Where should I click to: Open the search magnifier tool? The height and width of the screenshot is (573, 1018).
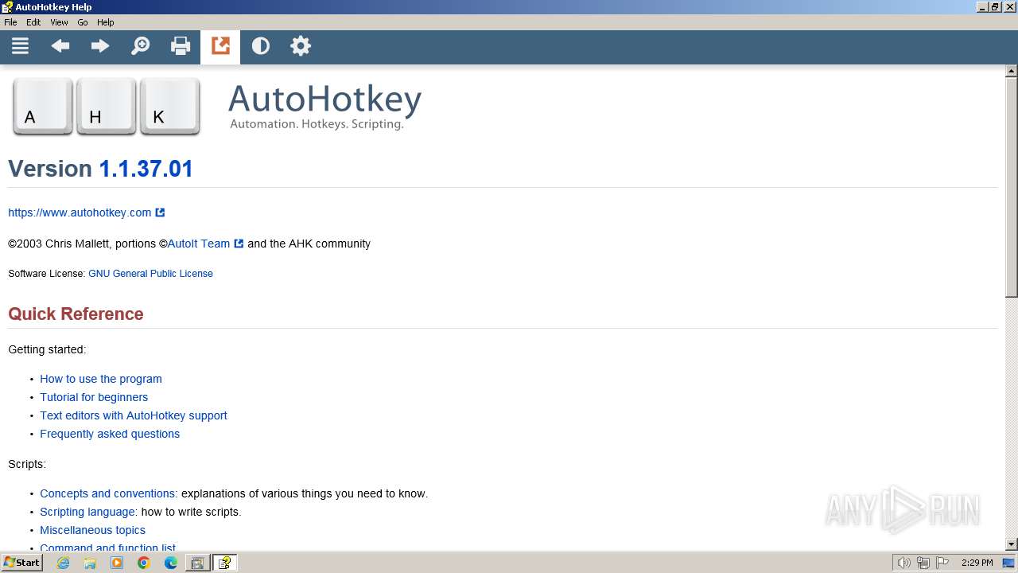point(140,46)
